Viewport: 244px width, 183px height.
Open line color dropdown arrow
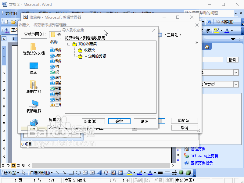tap(145, 173)
